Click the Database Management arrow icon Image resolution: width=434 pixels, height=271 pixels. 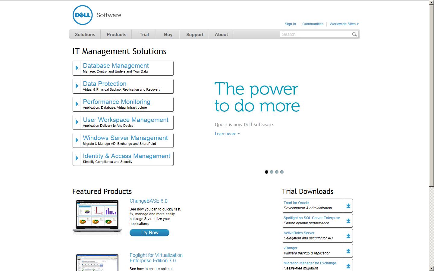coord(77,68)
